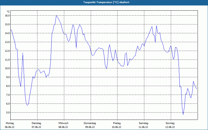208x130 pixels.
Task: Click the 16,0 peak of the blue curve
Action: [x=56, y=16]
